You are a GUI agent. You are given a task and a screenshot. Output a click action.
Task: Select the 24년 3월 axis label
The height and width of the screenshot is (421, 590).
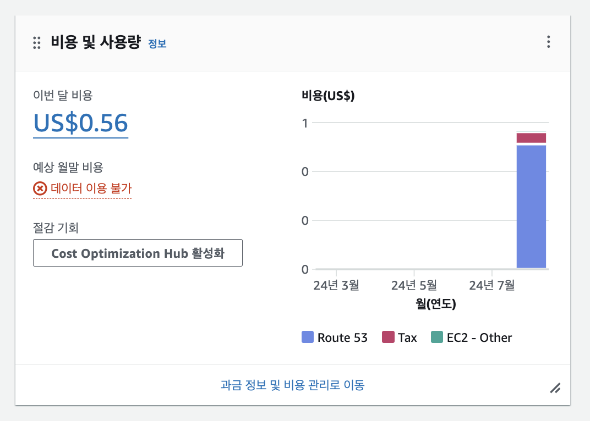336,285
